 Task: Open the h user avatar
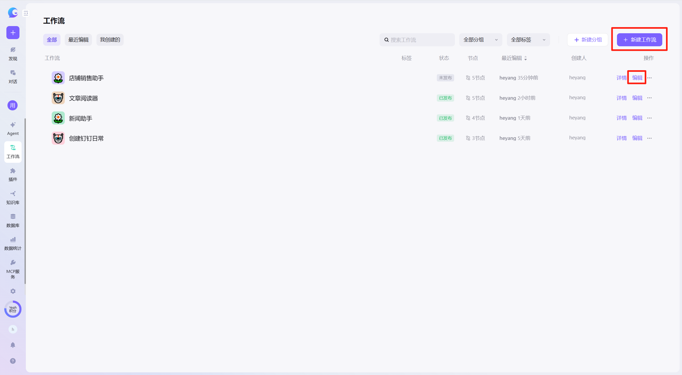coord(13,329)
